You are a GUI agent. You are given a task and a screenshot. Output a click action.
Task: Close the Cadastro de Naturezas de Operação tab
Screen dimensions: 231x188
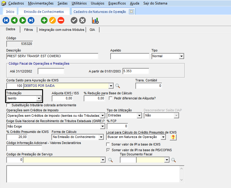click(x=131, y=11)
